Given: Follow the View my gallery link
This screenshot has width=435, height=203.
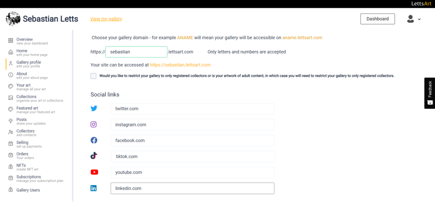Looking at the screenshot, I should [106, 19].
